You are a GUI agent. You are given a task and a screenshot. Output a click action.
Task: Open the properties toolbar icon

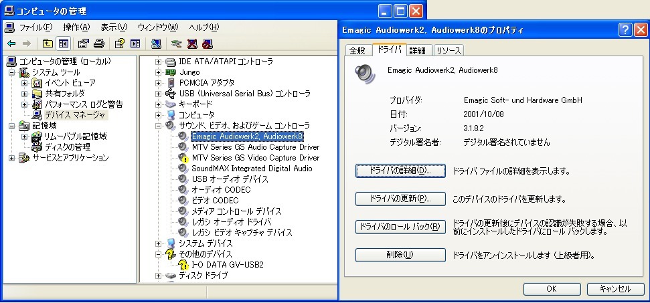pyautogui.click(x=83, y=43)
